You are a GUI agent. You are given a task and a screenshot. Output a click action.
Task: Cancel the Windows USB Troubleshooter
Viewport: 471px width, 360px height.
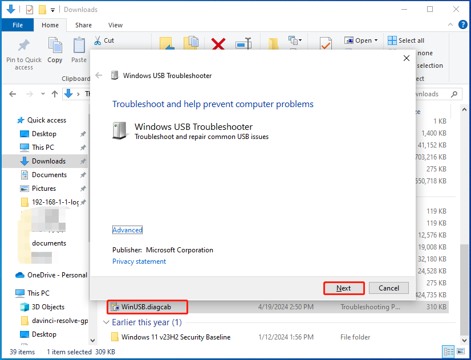point(388,288)
